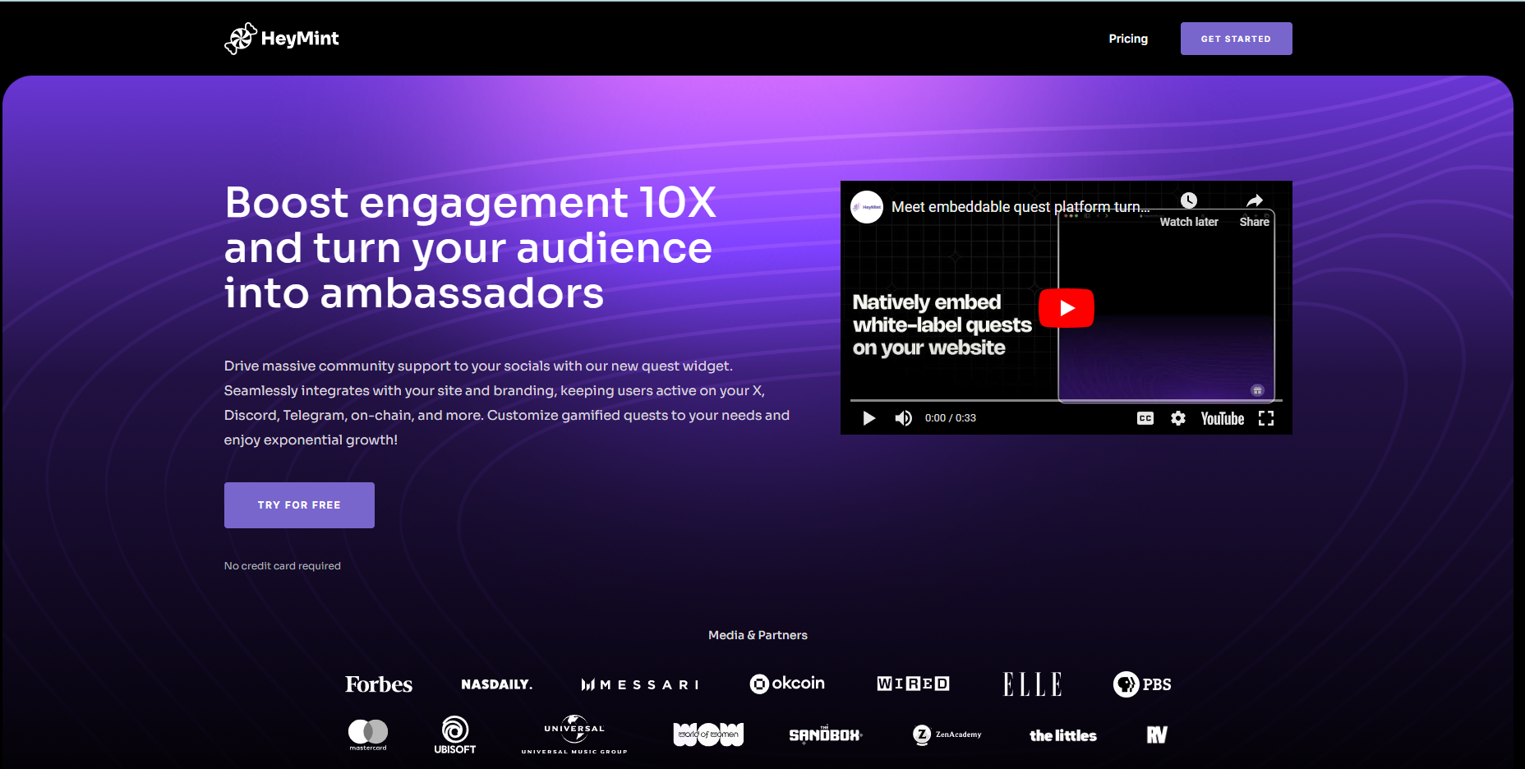Image resolution: width=1525 pixels, height=769 pixels.
Task: Mute the video using the speaker icon
Action: [903, 418]
